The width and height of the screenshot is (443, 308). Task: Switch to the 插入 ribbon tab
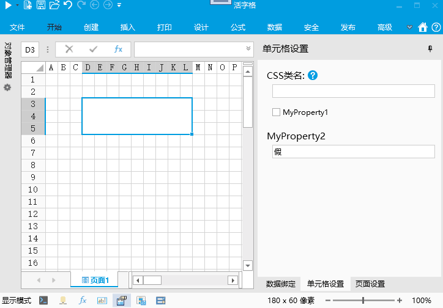click(x=128, y=28)
